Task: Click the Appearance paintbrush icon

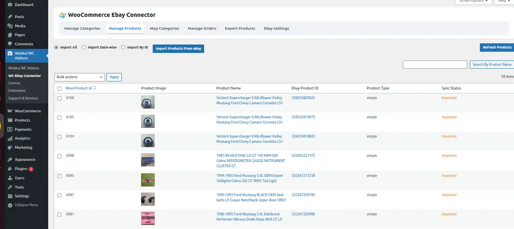Action: (10, 160)
